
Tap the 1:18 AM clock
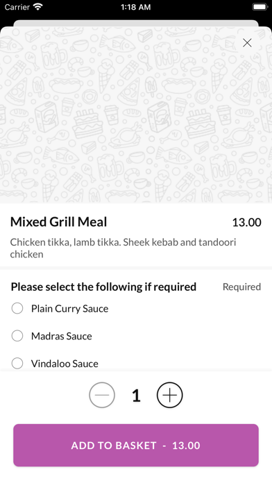[x=136, y=7]
